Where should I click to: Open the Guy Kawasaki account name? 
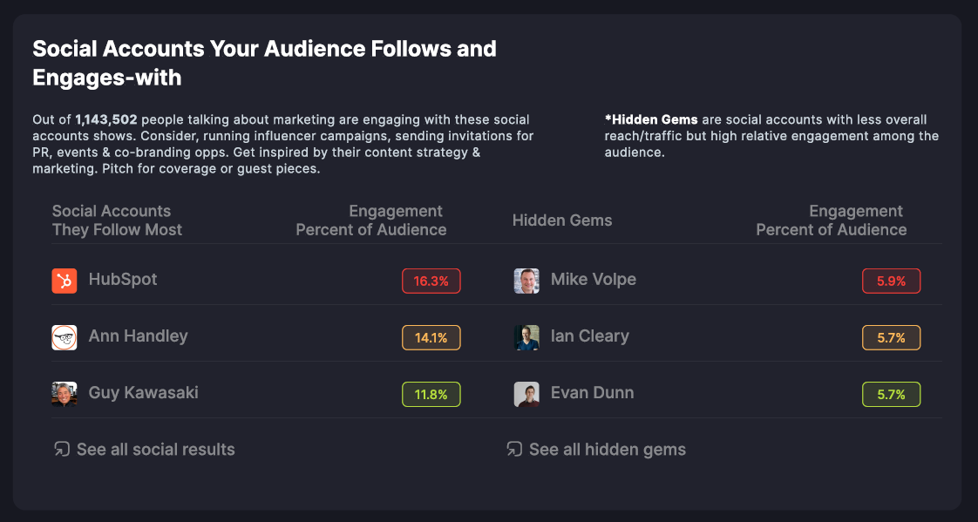144,392
